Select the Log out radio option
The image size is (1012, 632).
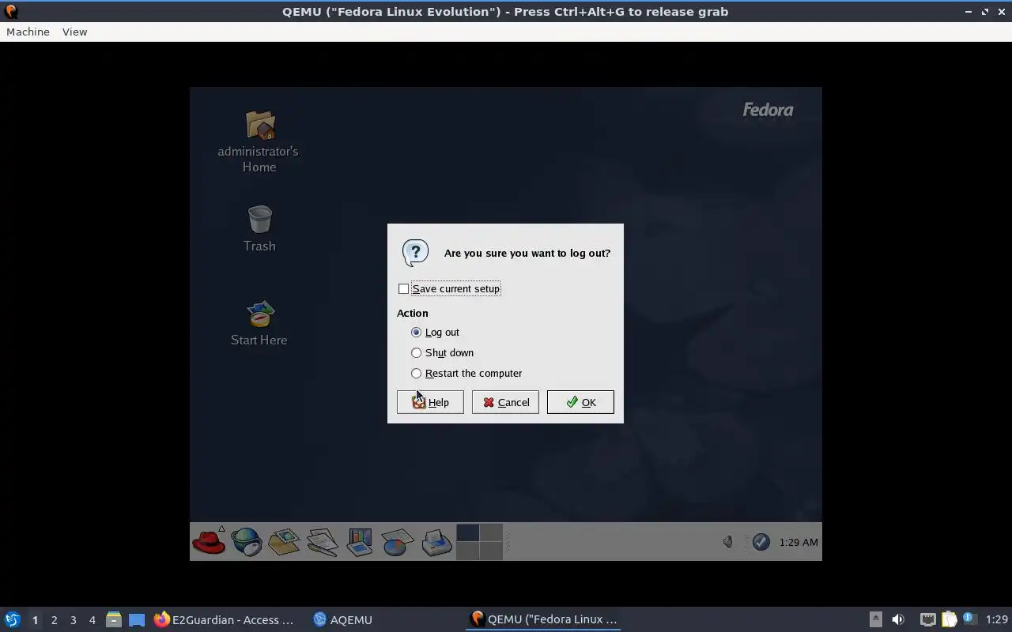pos(417,333)
